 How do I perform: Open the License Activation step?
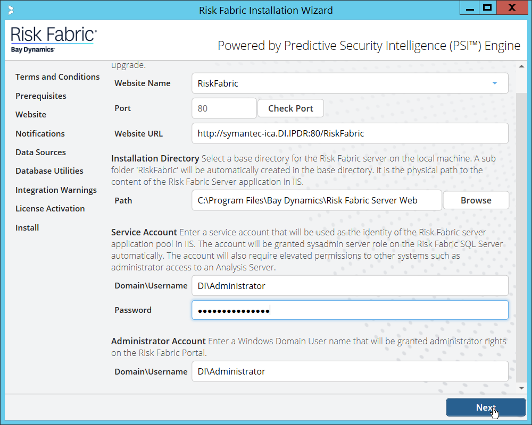tap(50, 209)
